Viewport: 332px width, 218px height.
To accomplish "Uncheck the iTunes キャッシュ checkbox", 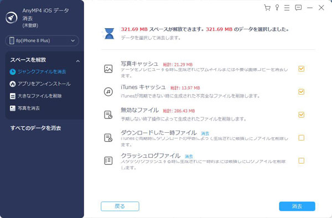I will click(302, 92).
